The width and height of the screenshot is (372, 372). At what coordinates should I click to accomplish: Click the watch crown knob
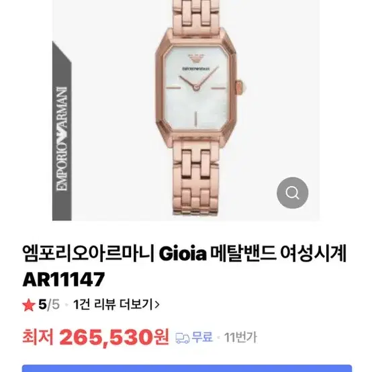pyautogui.click(x=239, y=88)
